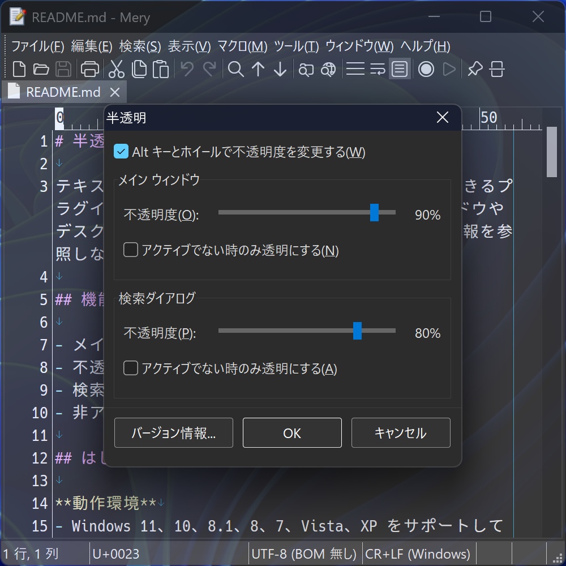This screenshot has width=566, height=566.
Task: Open the ファイル(F) menu
Action: (37, 46)
